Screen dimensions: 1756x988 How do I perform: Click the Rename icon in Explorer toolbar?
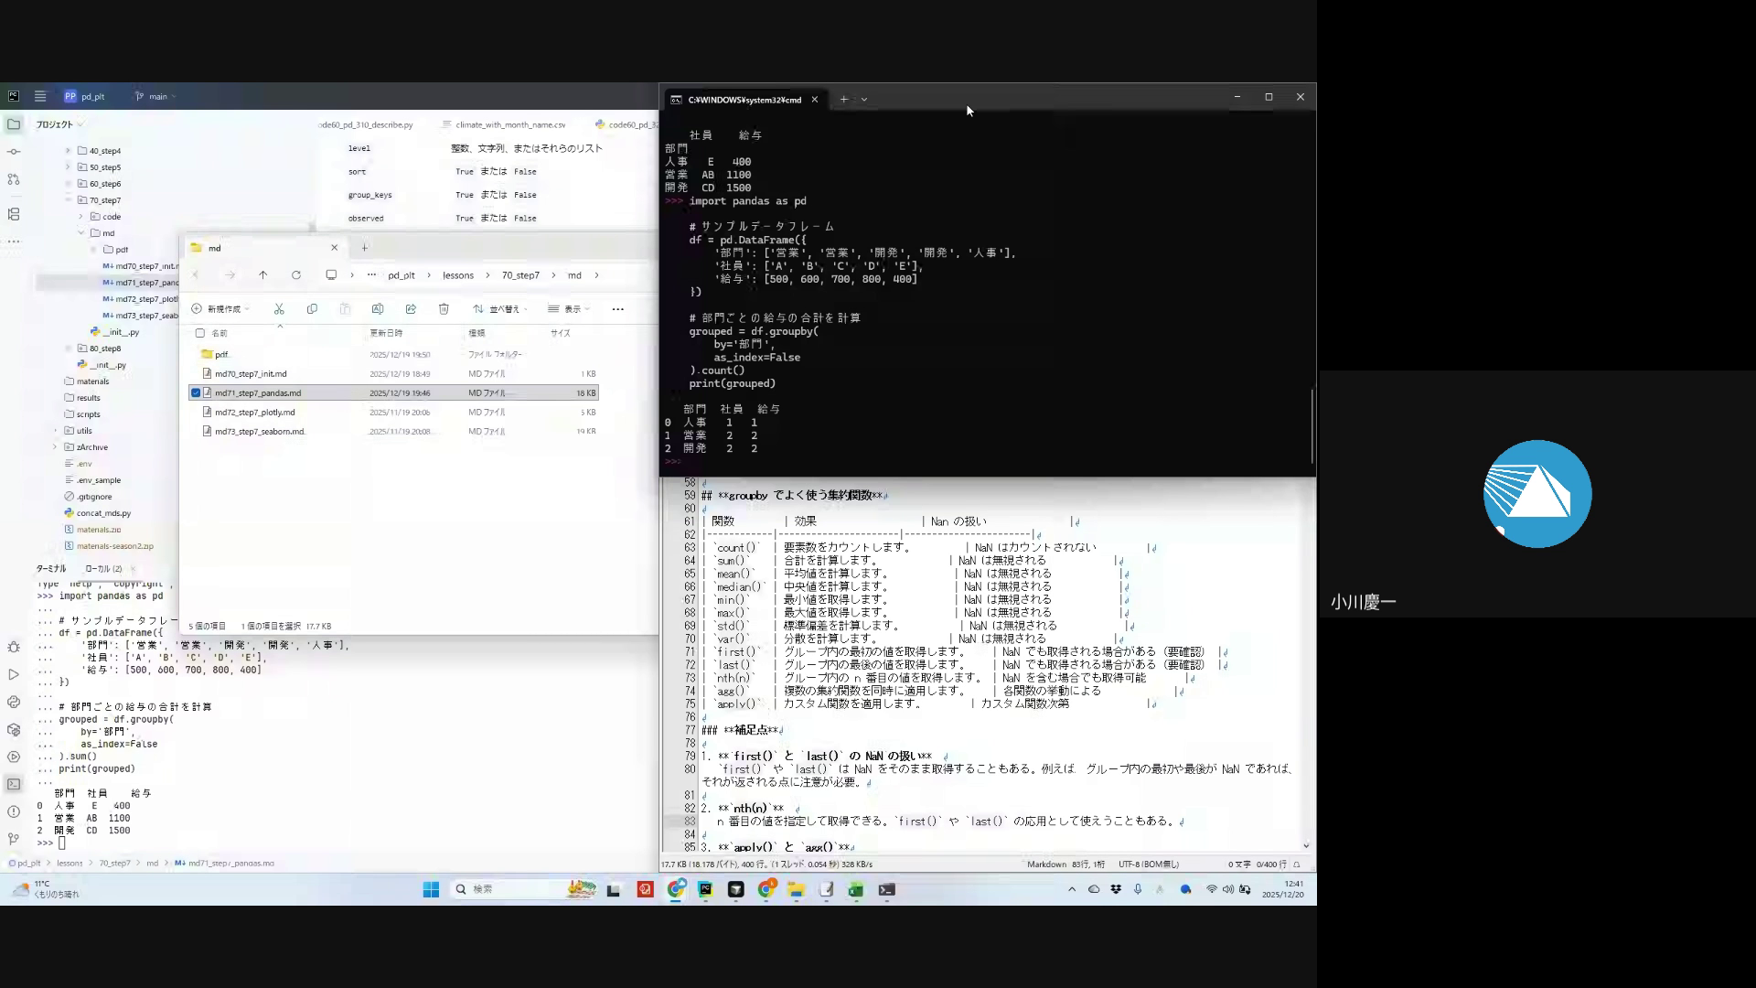pos(378,309)
